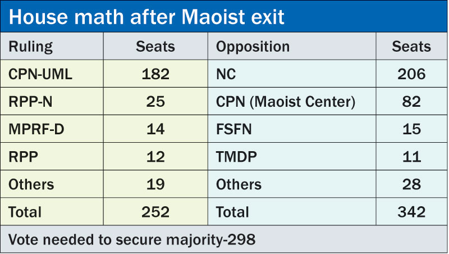
Task: Click the 206 seats value
Action: pyautogui.click(x=411, y=74)
